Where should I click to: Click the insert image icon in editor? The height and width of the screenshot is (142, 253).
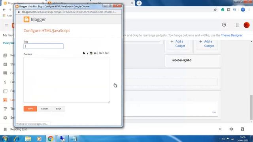91,53
